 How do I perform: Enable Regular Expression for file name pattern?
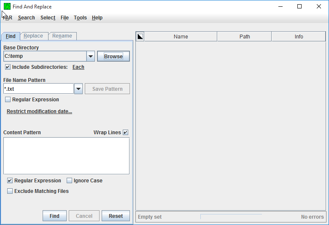coord(8,100)
